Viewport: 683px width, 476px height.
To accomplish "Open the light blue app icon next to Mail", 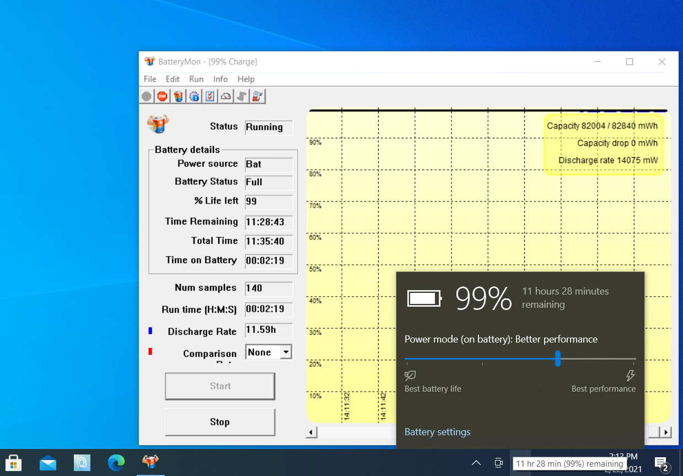I will [82, 462].
